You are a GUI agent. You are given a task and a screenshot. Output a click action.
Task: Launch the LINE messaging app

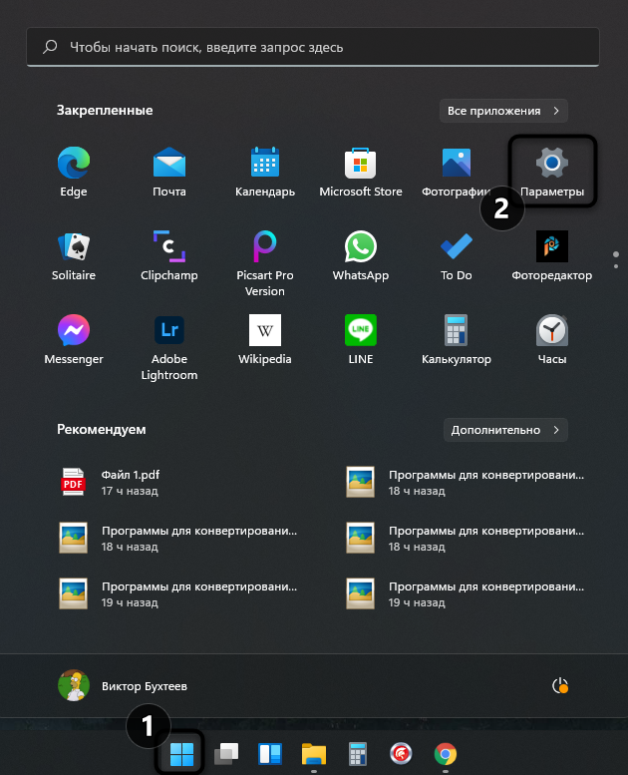361,339
